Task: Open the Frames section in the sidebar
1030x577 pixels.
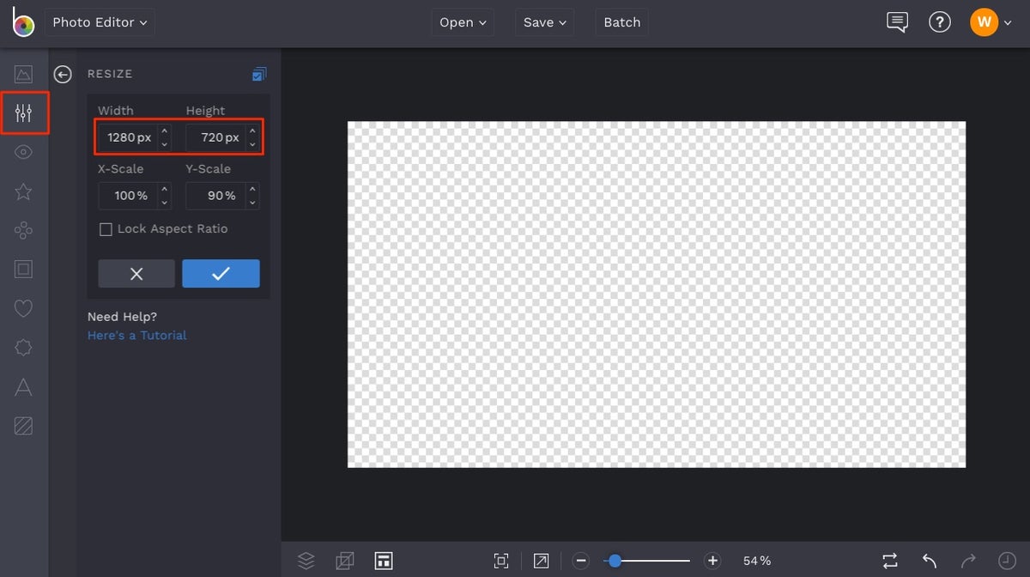Action: tap(23, 270)
